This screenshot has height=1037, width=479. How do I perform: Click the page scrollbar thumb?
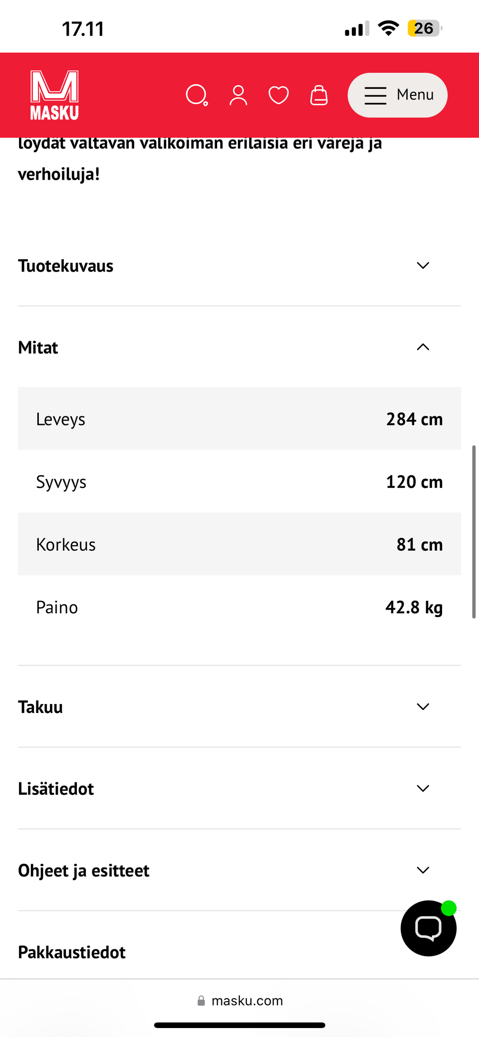tap(474, 532)
